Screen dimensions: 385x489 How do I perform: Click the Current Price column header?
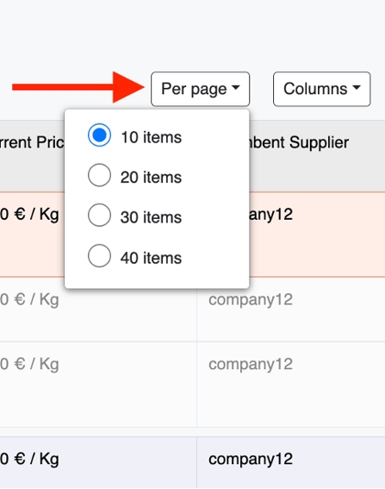(32, 142)
